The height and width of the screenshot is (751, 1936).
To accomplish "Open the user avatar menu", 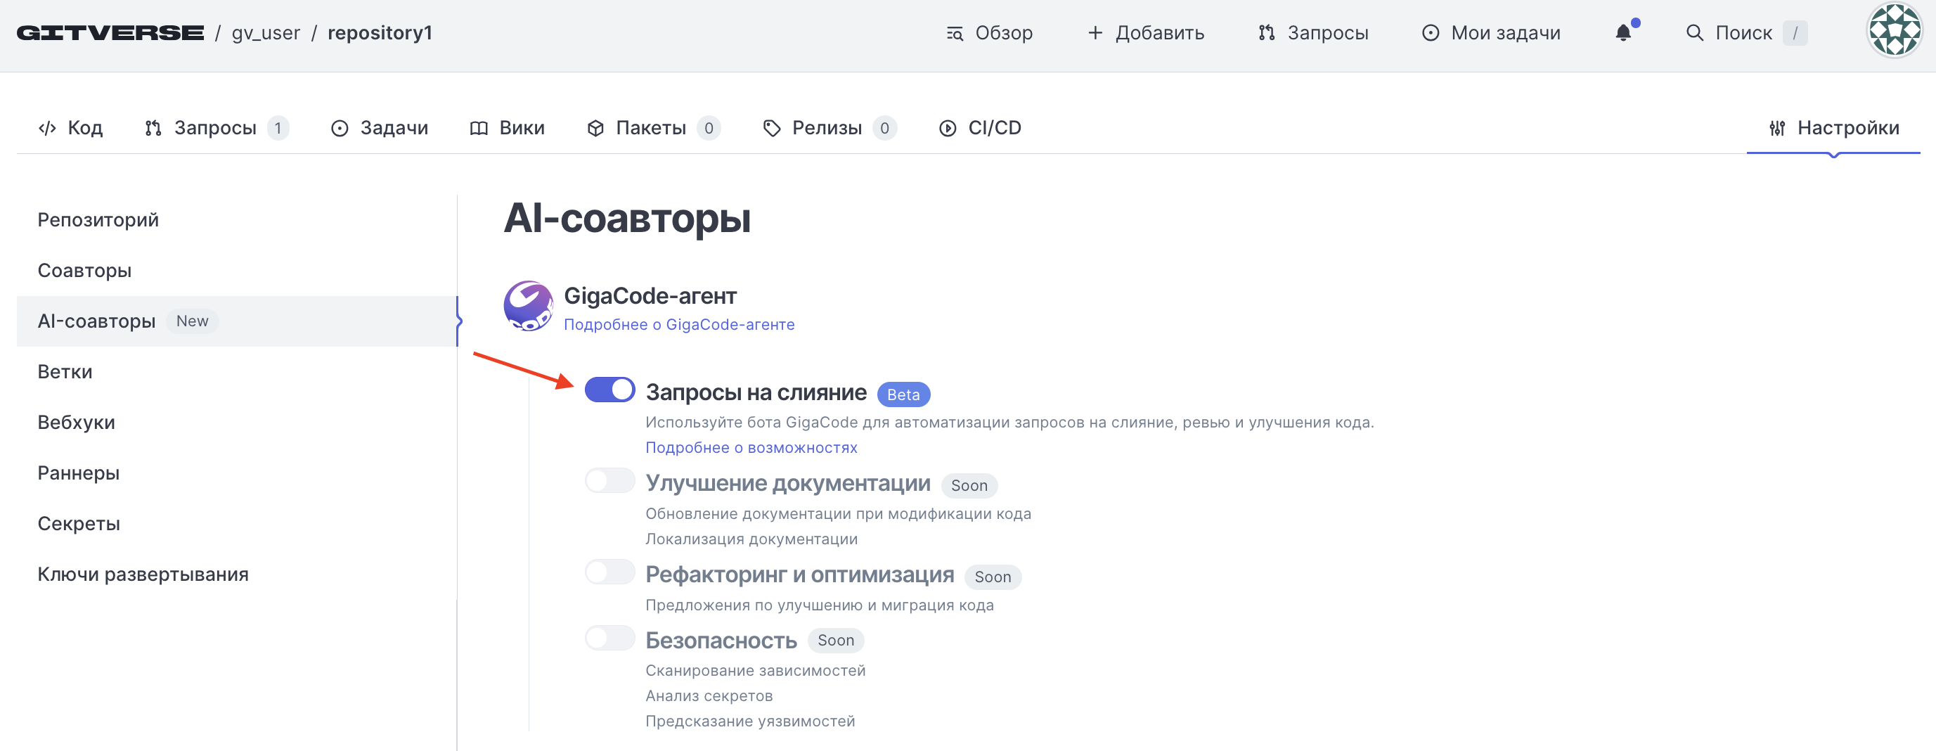I will 1895,31.
